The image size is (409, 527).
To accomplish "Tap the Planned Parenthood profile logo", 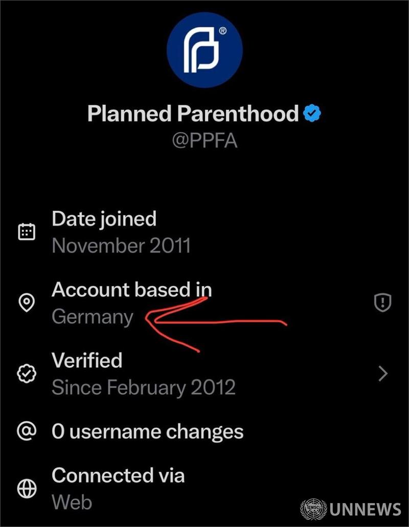I will [x=204, y=51].
